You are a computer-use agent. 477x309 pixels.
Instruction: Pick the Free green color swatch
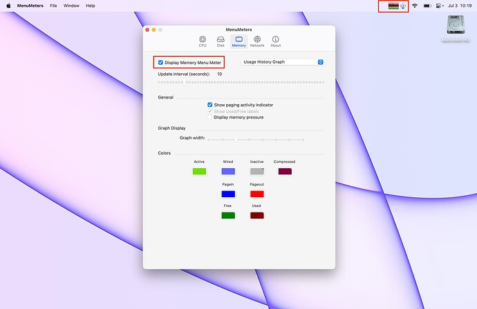click(228, 215)
